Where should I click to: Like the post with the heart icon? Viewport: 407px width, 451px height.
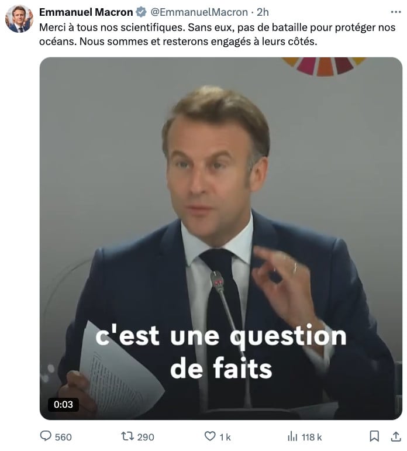click(x=210, y=436)
